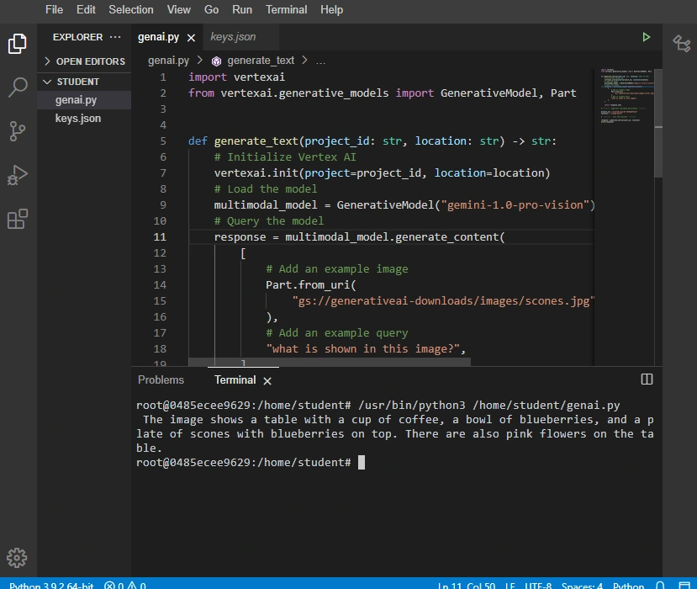This screenshot has width=697, height=589.
Task: Click generate_text in the breadcrumb
Action: [x=260, y=61]
